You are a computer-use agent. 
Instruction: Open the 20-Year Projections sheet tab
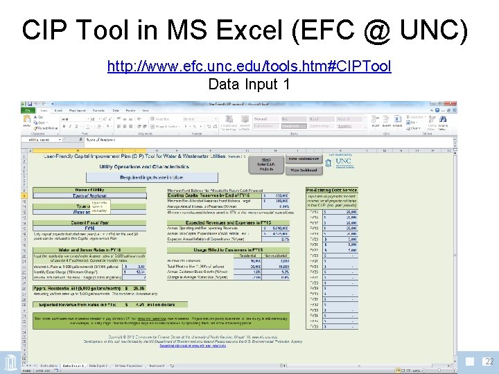click(x=128, y=366)
